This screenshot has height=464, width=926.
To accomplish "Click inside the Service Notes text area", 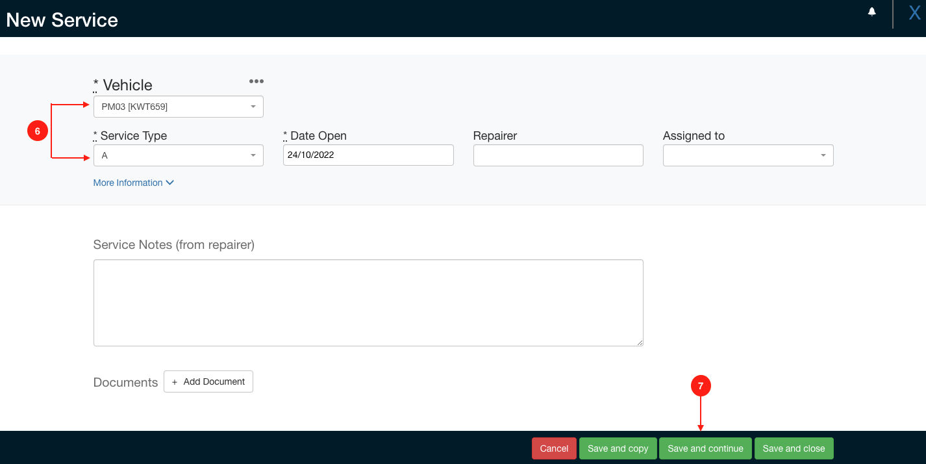I will [368, 303].
